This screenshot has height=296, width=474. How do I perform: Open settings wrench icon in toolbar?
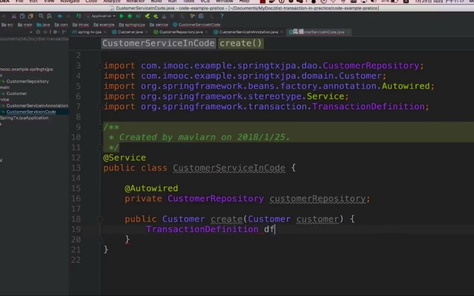click(192, 16)
